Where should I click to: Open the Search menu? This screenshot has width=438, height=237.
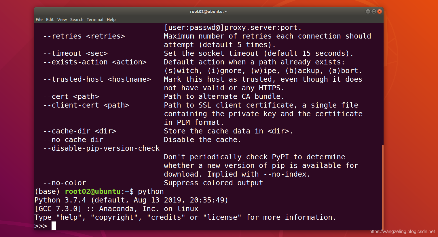click(x=77, y=20)
